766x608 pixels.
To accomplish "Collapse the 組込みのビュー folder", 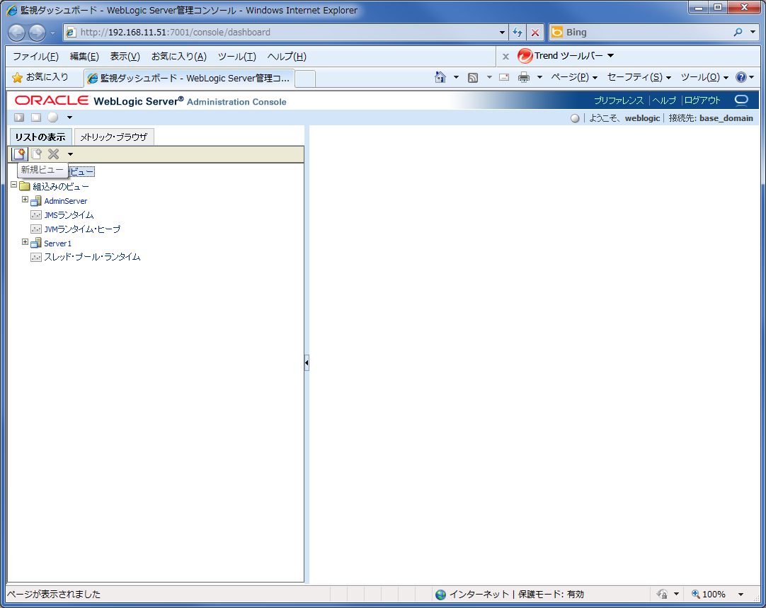I will point(13,185).
